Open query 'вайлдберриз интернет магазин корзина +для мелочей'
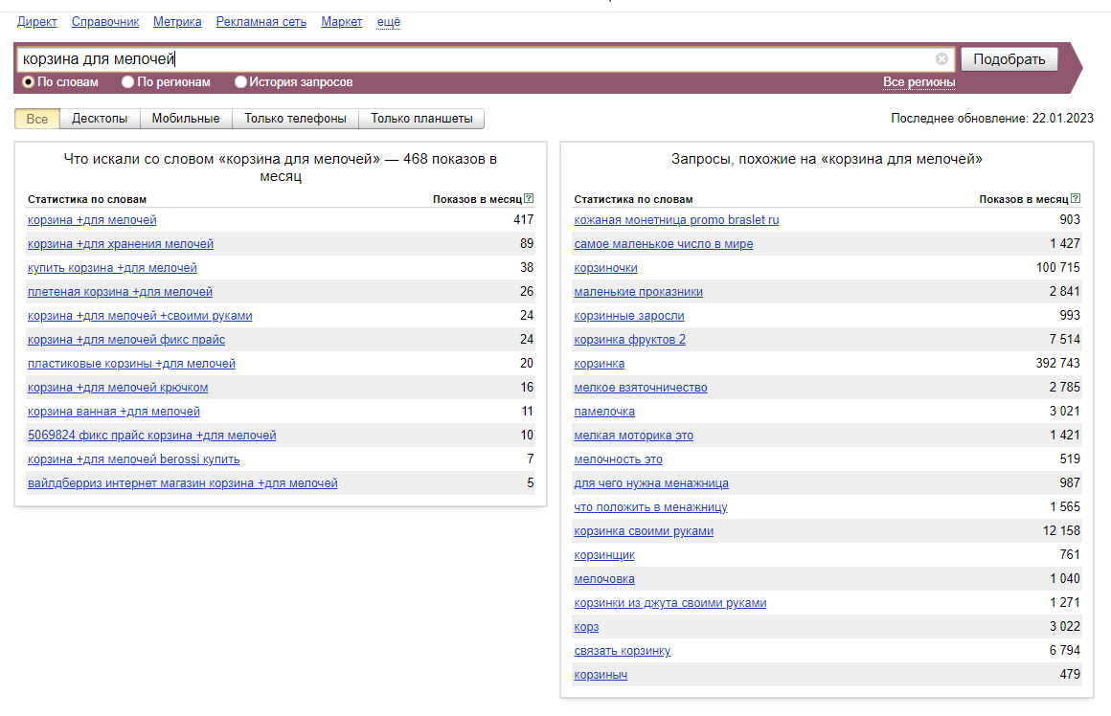1111x716 pixels. point(182,483)
